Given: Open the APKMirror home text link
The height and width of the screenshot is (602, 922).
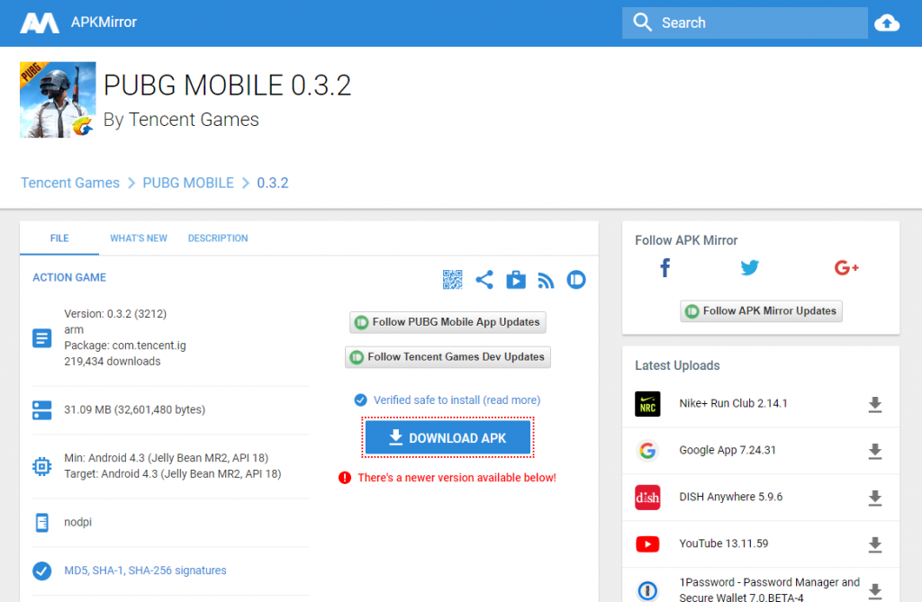Looking at the screenshot, I should [x=104, y=22].
